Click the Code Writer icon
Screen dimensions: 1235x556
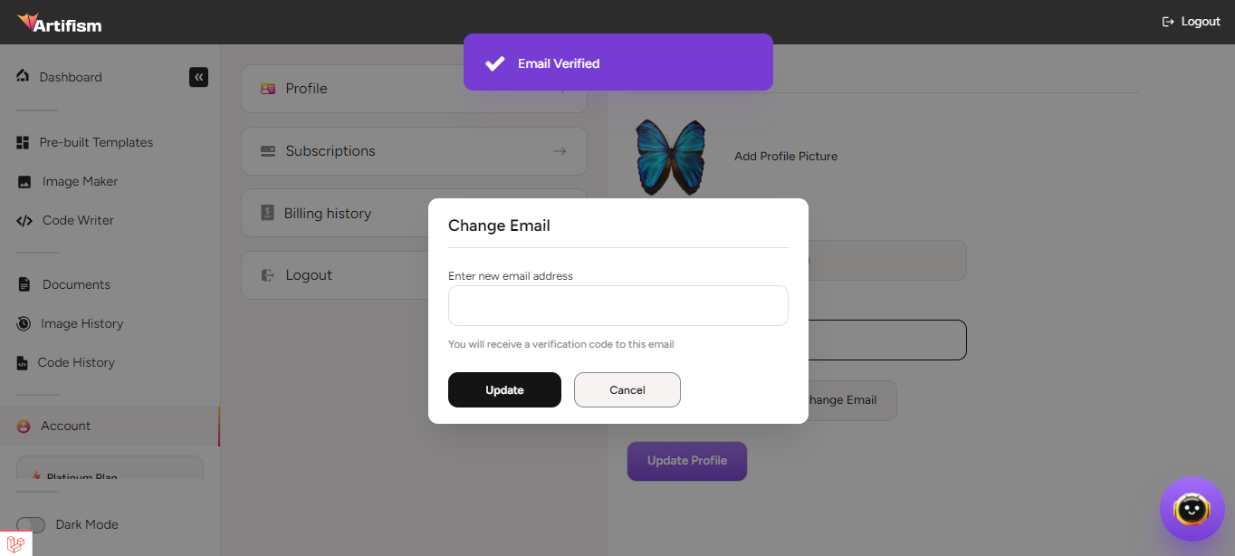click(x=24, y=221)
